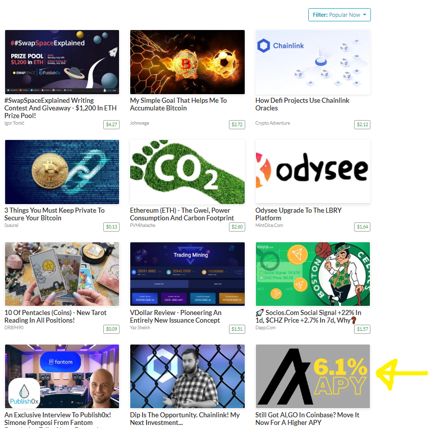Visit author PVMihalache's profile
Image resolution: width=434 pixels, height=428 pixels.
pos(142,225)
